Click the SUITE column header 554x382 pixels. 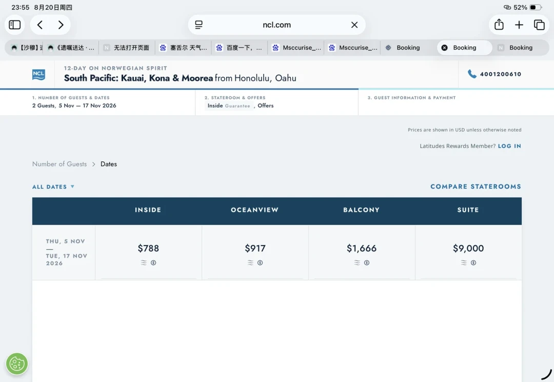click(x=468, y=210)
